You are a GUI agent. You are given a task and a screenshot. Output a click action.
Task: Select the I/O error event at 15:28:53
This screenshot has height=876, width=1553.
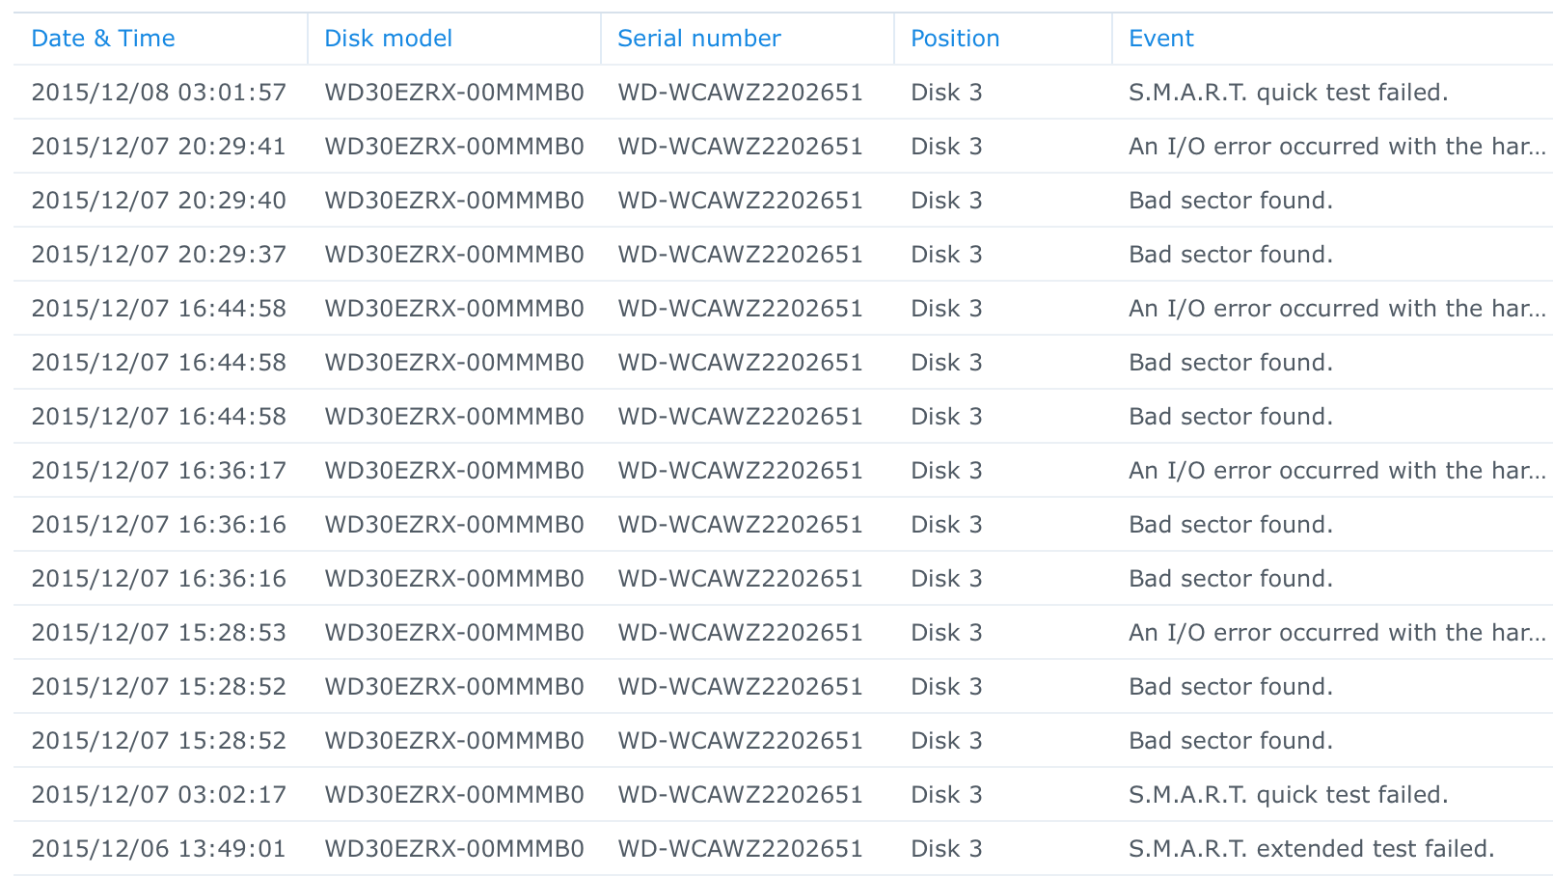point(1337,633)
